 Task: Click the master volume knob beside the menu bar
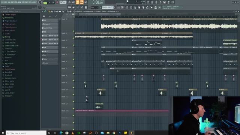tap(40, 2)
